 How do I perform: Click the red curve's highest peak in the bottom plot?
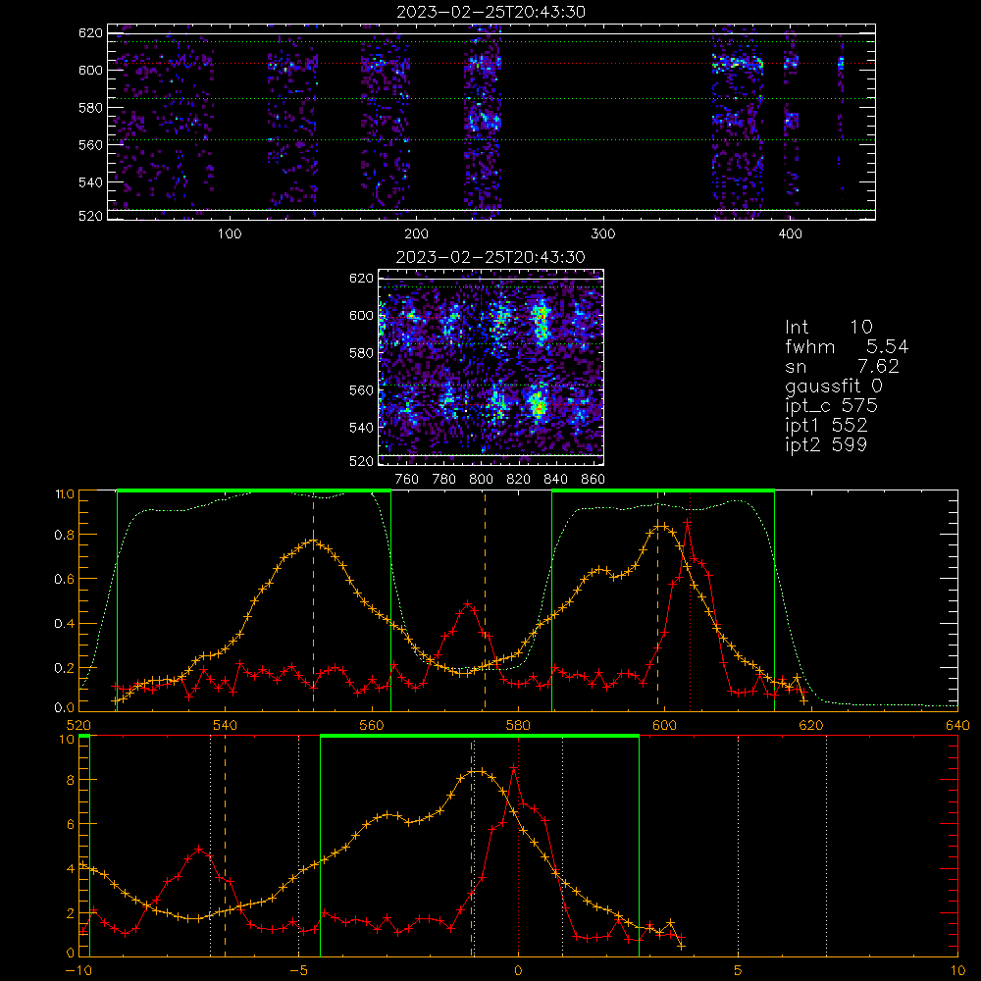[514, 766]
